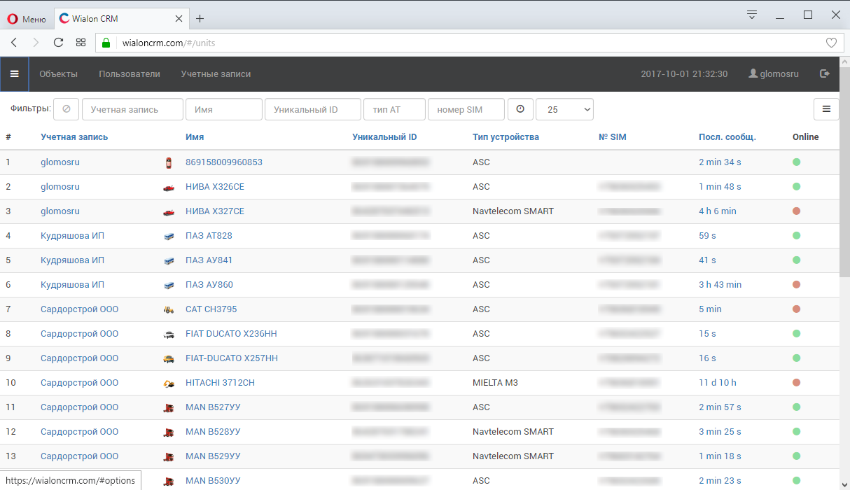The image size is (850, 490).
Task: Open the hamburger sidebar menu in navbar
Action: tap(14, 74)
